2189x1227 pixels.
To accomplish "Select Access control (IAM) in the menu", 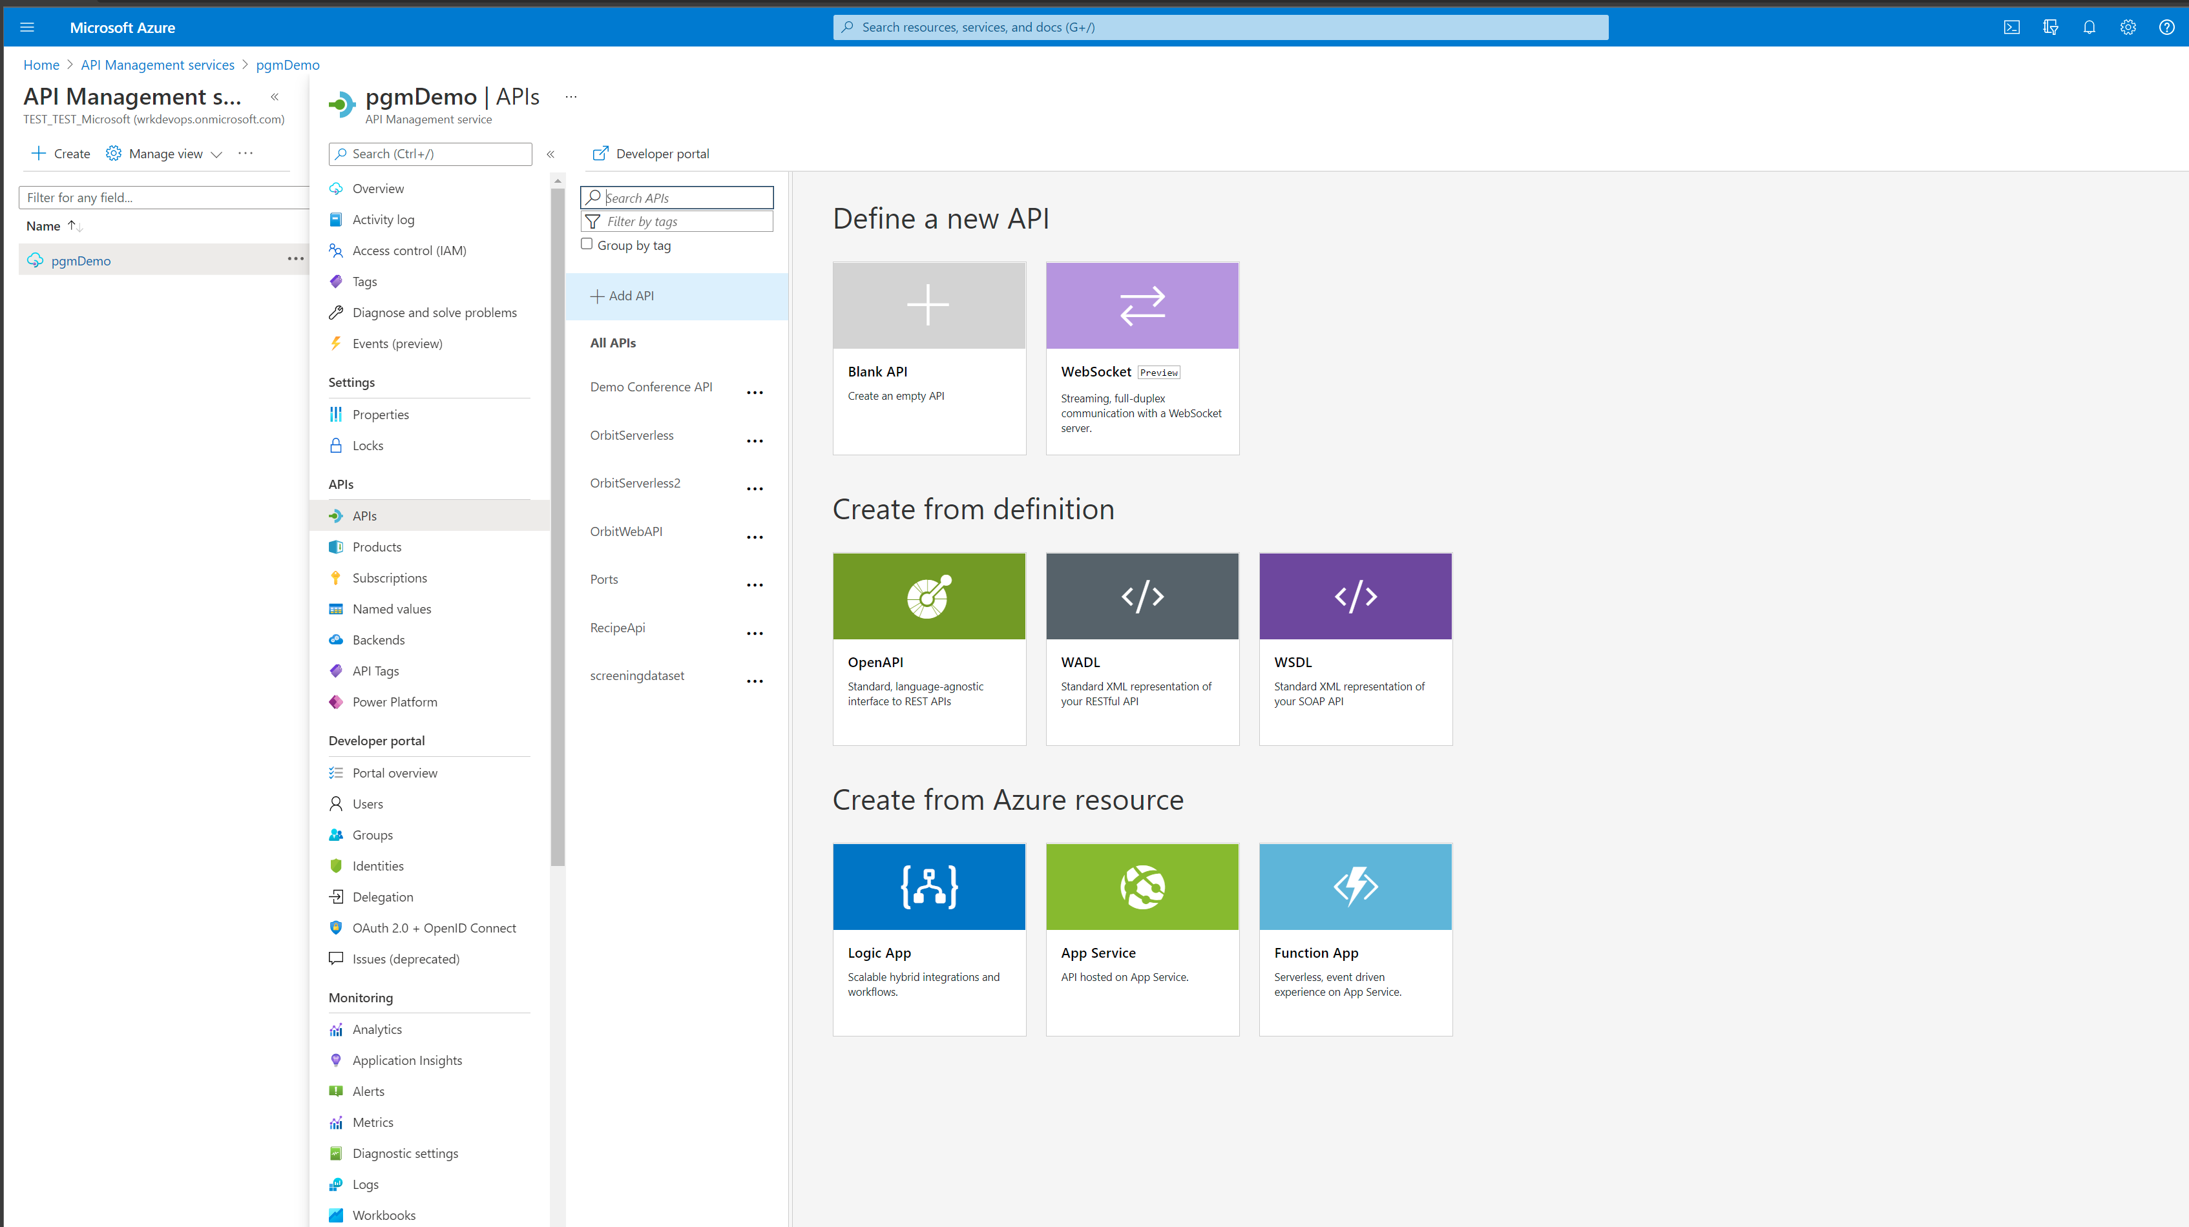I will point(409,251).
